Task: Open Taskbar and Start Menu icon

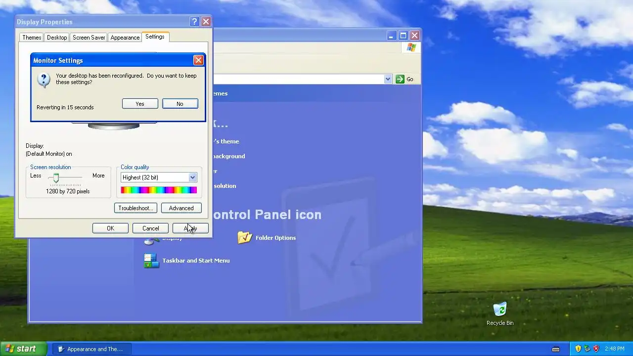Action: coord(151,261)
